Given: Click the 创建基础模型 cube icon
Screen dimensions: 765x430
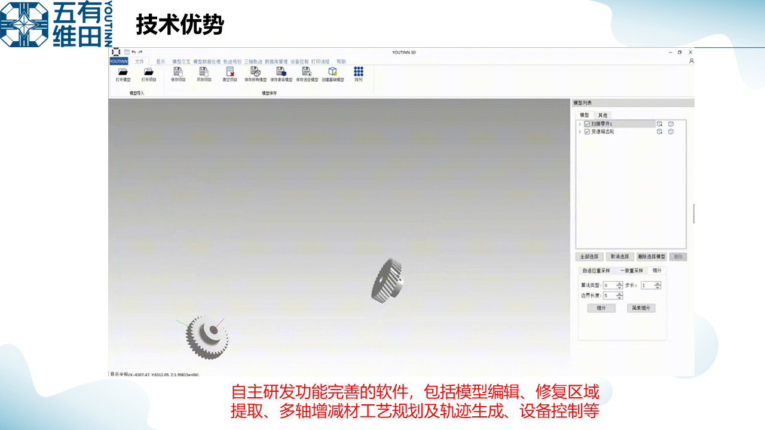Looking at the screenshot, I should 333,71.
